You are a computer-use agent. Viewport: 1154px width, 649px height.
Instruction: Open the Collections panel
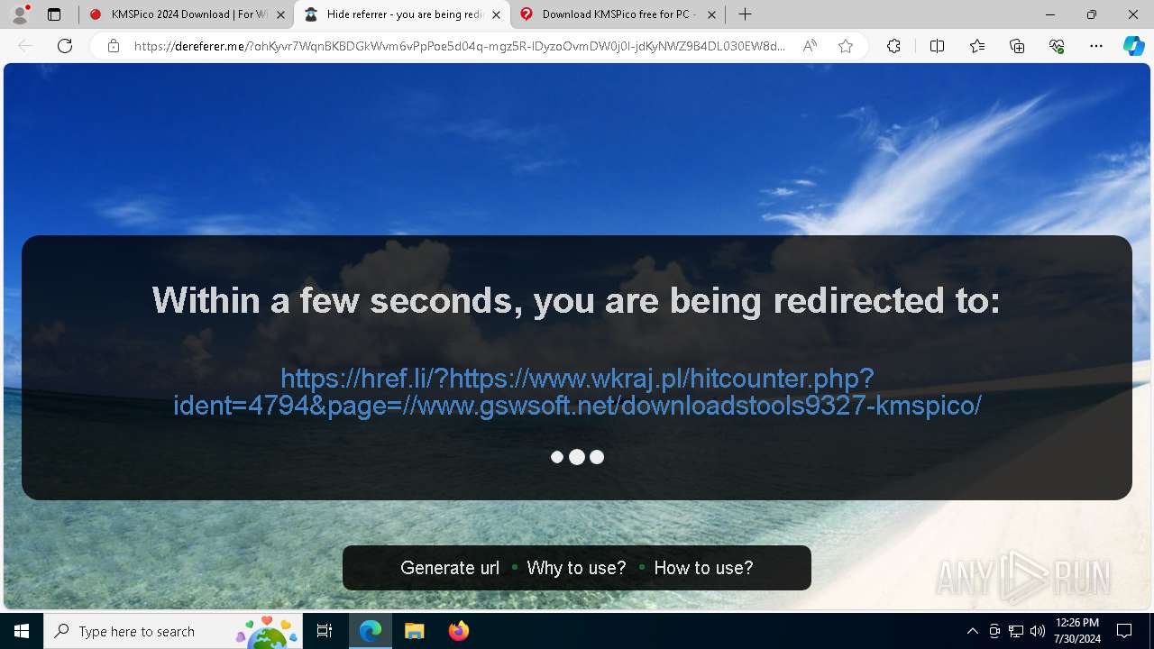[x=1017, y=46]
